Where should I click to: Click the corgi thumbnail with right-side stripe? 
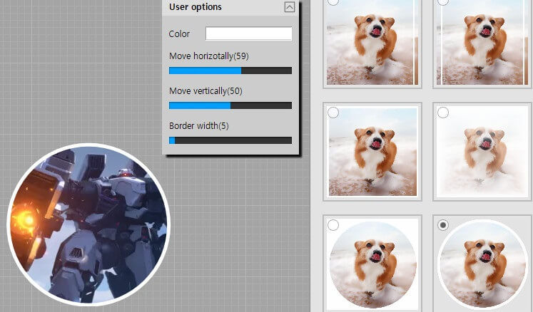[372, 43]
